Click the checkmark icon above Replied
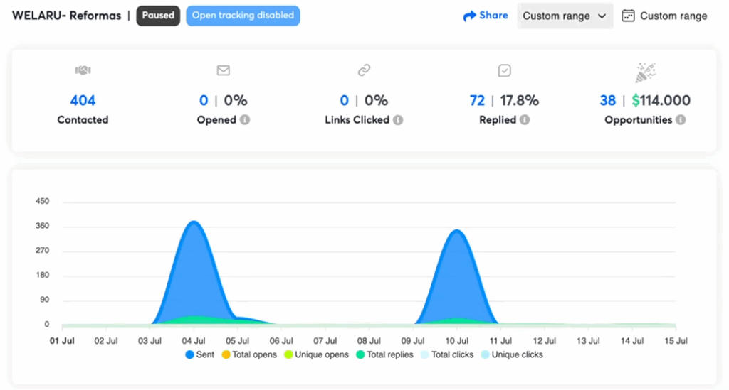This screenshot has height=390, width=729. [x=505, y=70]
